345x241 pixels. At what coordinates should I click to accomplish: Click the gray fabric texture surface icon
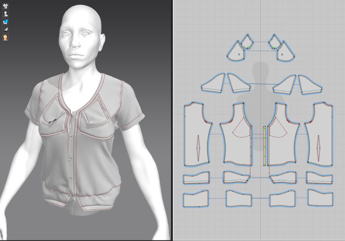point(5,30)
